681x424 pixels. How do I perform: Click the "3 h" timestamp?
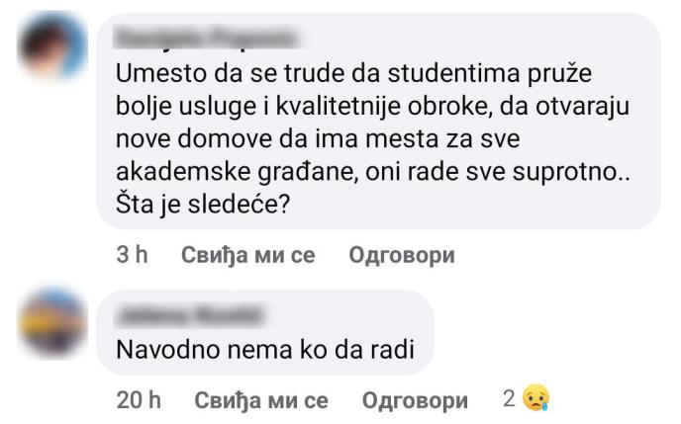click(132, 255)
